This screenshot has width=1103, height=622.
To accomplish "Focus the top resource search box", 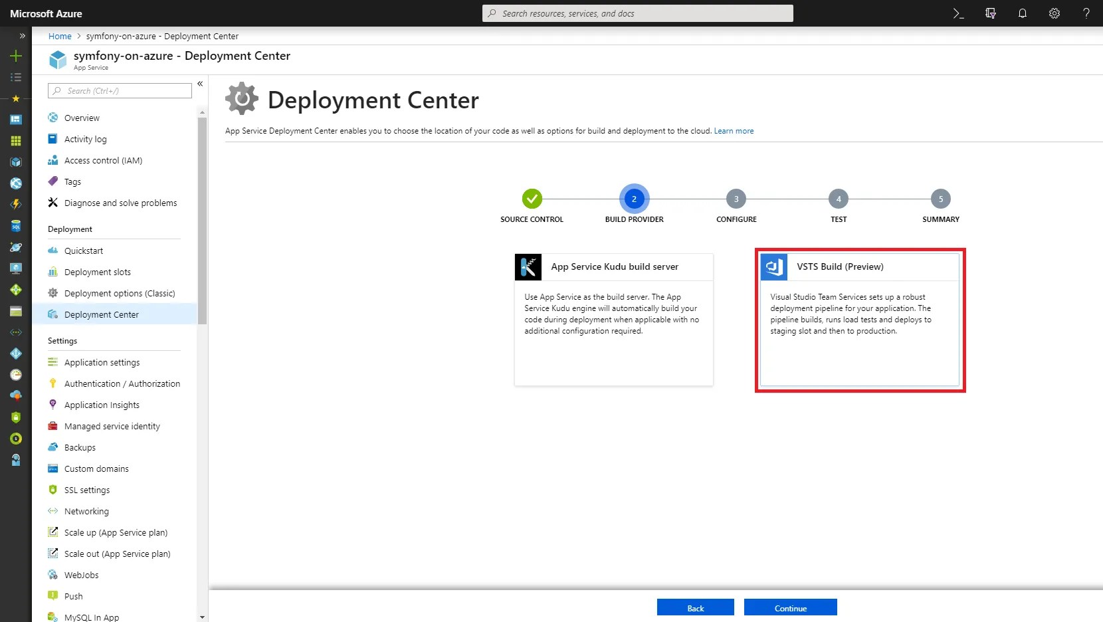I will point(638,13).
